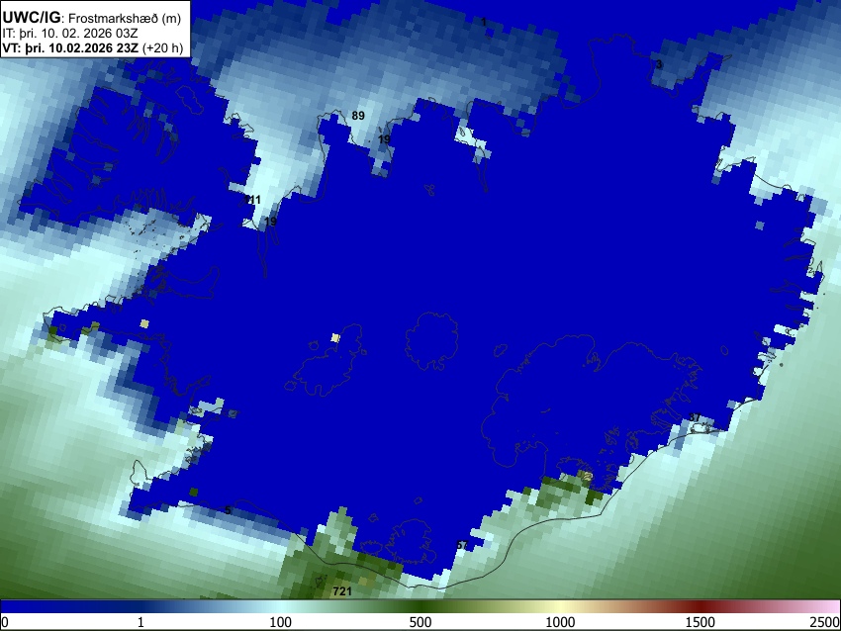Click the colorbar tick label "2500"
Viewport: 841px width, 631px height.
coord(825,622)
